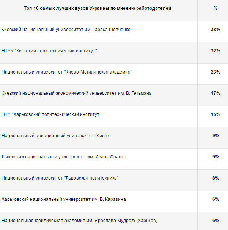The image size is (228, 230).
Task: Select НТУ "Харьковский политехнический институт" text
Action: point(52,114)
